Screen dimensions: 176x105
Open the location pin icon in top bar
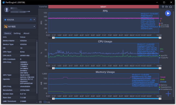163,7
